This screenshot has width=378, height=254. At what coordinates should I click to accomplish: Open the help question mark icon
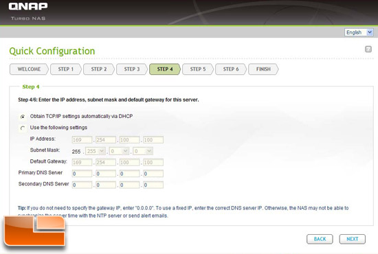coord(368,49)
